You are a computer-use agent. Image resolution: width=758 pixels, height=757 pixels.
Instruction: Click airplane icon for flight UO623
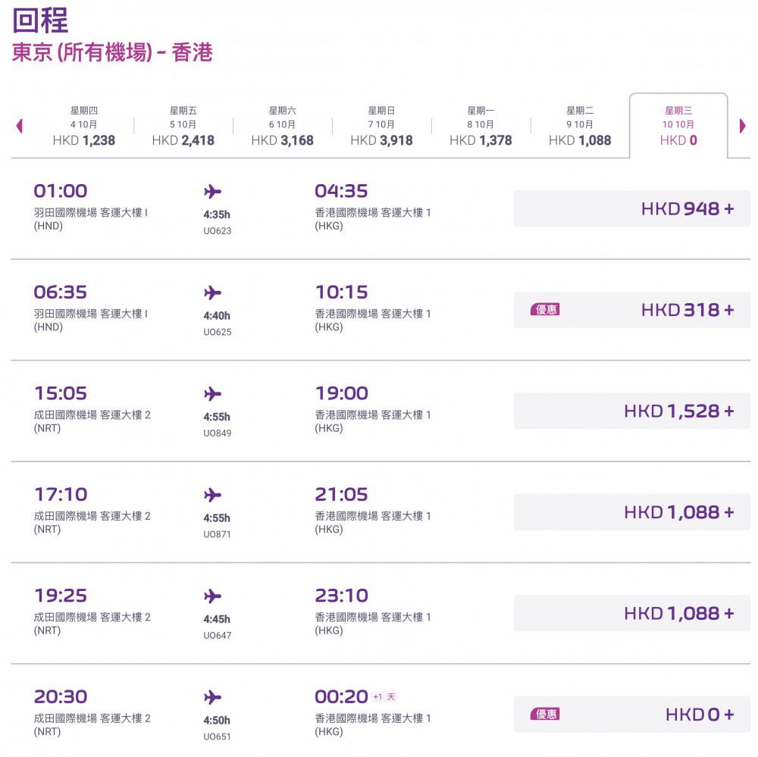213,192
